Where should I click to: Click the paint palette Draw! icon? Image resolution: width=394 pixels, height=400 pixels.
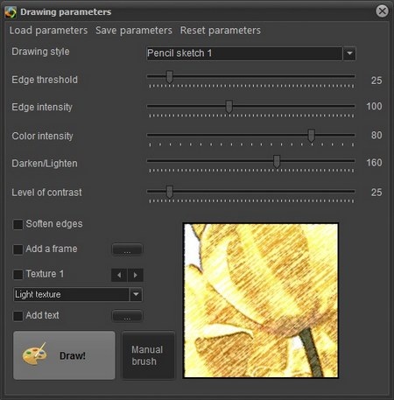pyautogui.click(x=35, y=354)
